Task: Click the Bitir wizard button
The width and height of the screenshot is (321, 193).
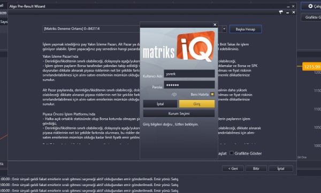Action: (x=256, y=168)
